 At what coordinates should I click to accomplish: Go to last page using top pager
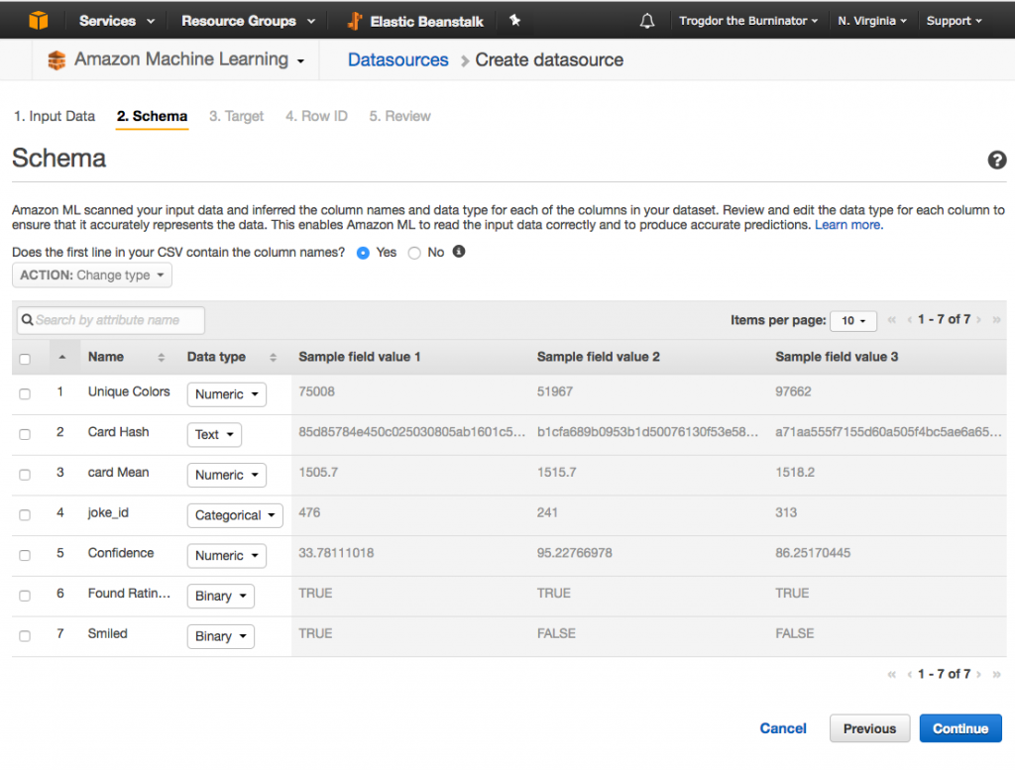pos(996,320)
